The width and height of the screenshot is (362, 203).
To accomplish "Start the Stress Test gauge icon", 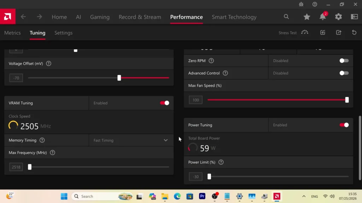I will pyautogui.click(x=304, y=32).
